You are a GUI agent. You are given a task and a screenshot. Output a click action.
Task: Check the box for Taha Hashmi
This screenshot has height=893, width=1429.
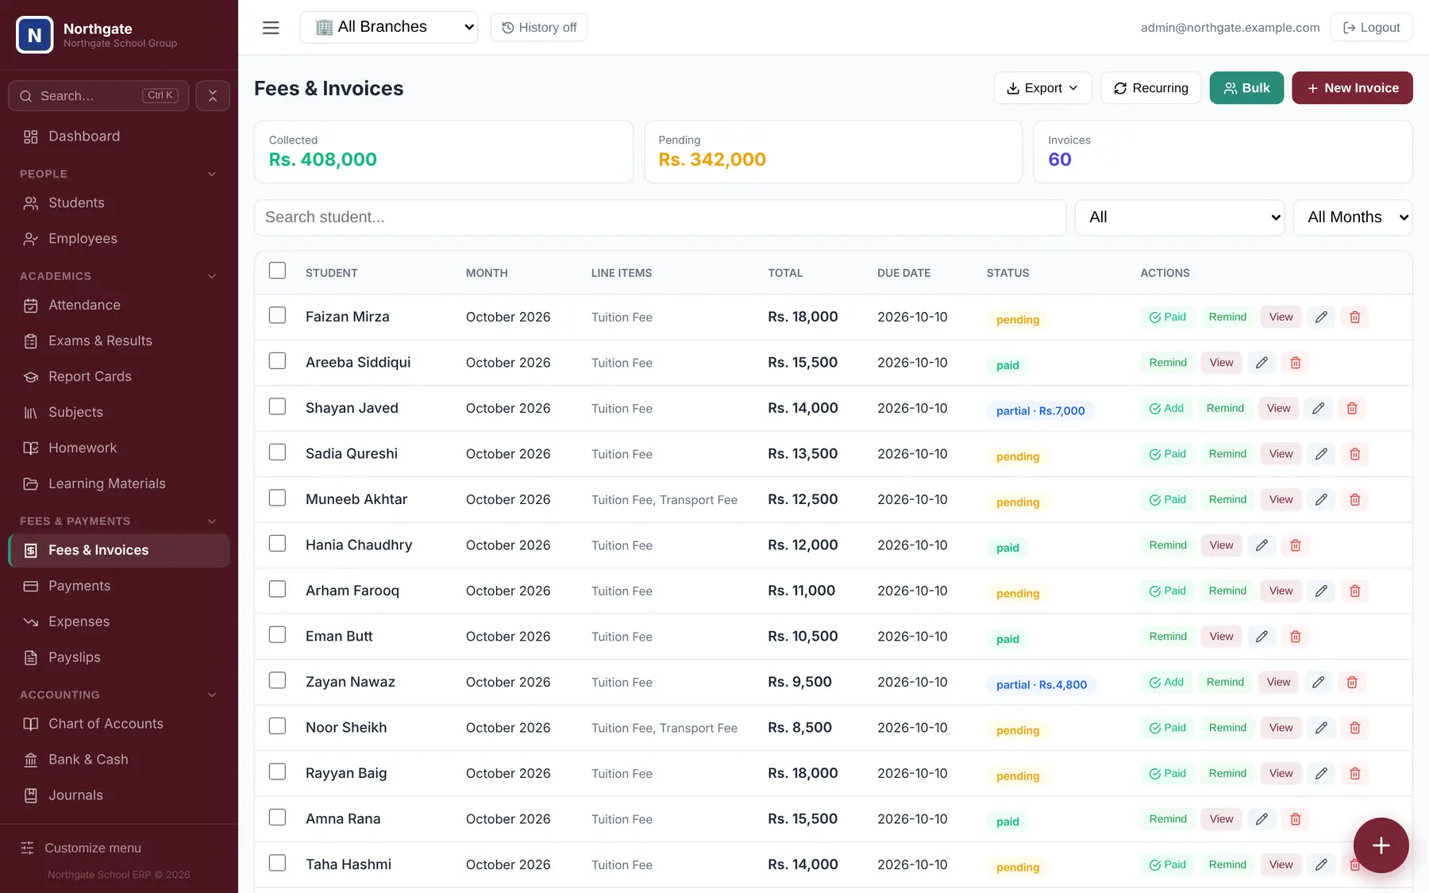tap(277, 863)
